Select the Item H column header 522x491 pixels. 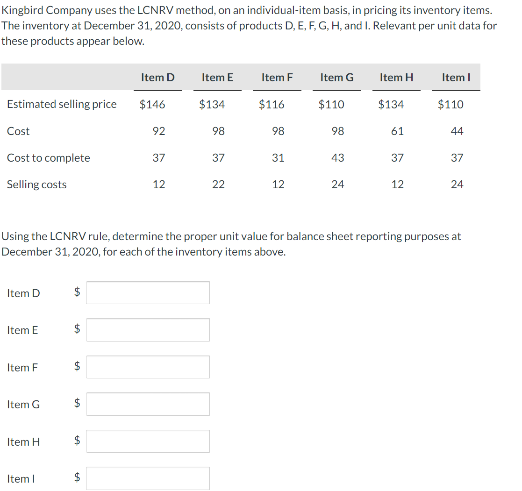pos(396,78)
